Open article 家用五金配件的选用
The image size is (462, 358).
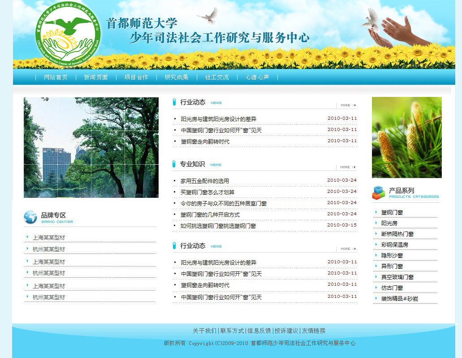click(x=205, y=181)
